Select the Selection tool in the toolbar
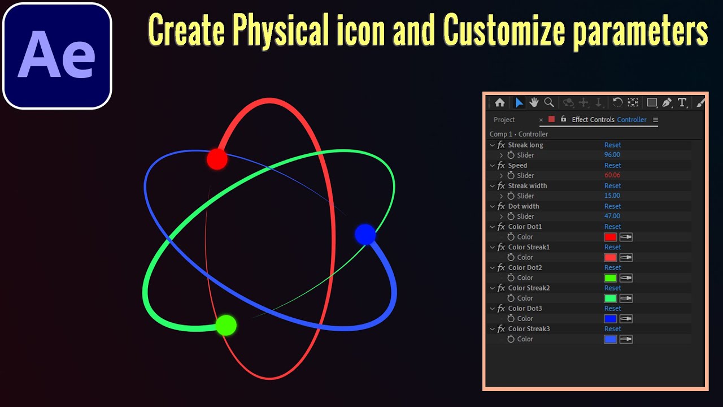Image resolution: width=723 pixels, height=407 pixels. [x=519, y=102]
